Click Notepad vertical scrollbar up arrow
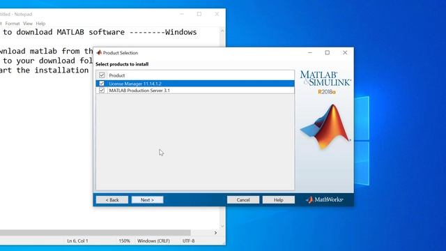This screenshot has width=446, height=251. click(222, 31)
